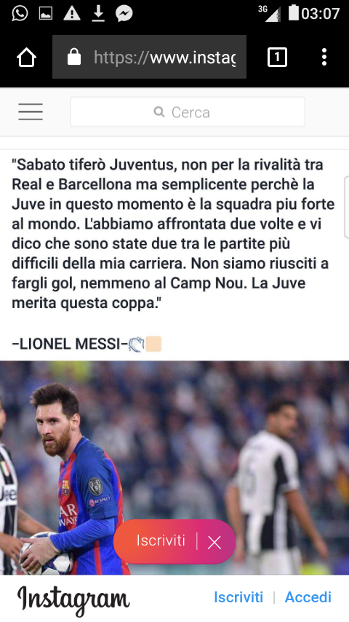The width and height of the screenshot is (349, 622).
Task: Open the browser tab switcher showing 1
Action: [x=277, y=58]
